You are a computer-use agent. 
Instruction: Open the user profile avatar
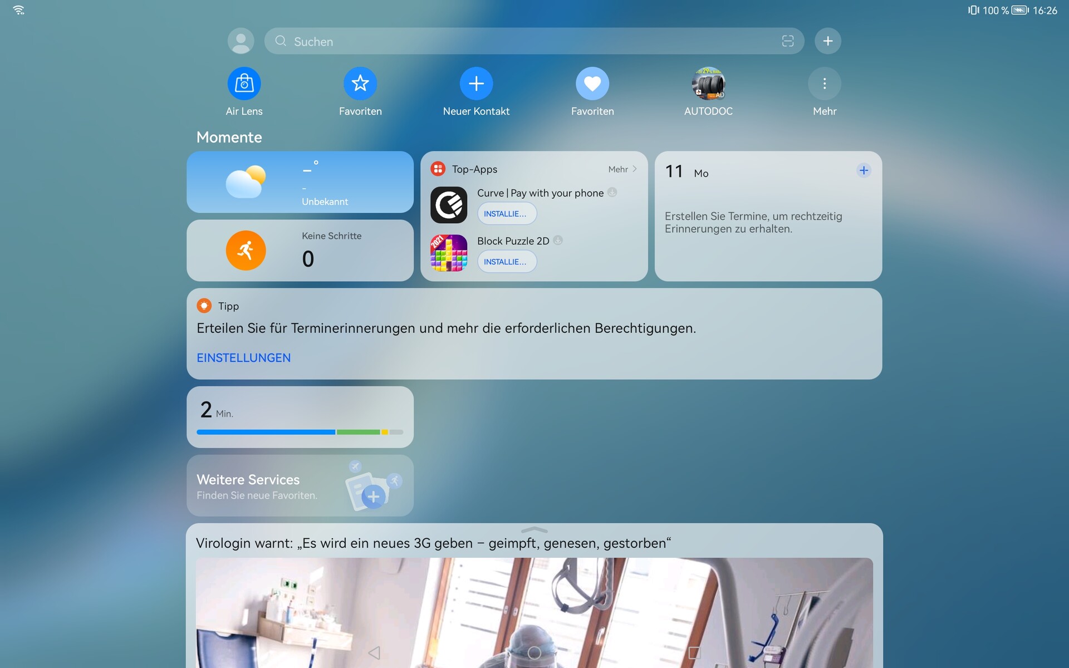241,41
